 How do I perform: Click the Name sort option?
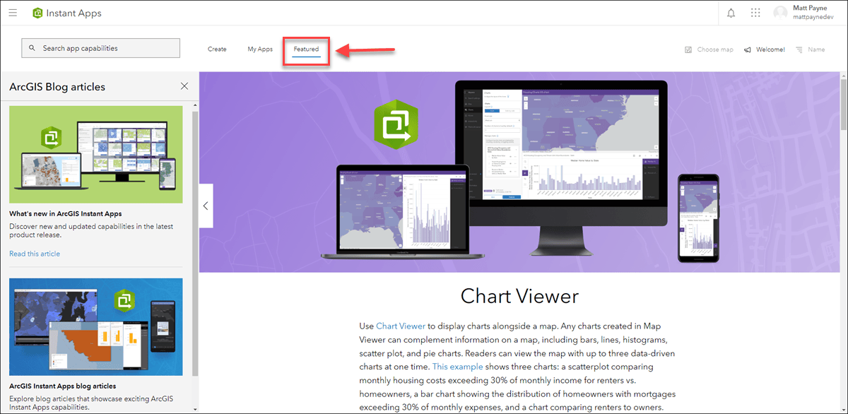[x=811, y=49]
